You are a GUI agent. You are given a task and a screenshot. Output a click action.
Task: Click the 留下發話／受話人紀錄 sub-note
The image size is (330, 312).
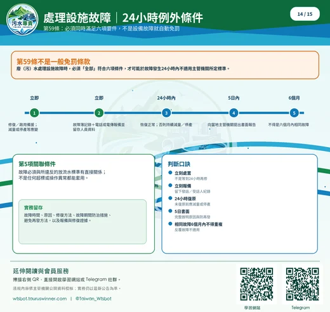point(192,192)
